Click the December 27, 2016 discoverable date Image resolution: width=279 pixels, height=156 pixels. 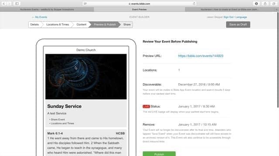pyautogui.click(x=199, y=84)
